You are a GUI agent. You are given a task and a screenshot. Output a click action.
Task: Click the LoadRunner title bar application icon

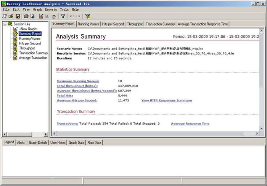[x=4, y=4]
